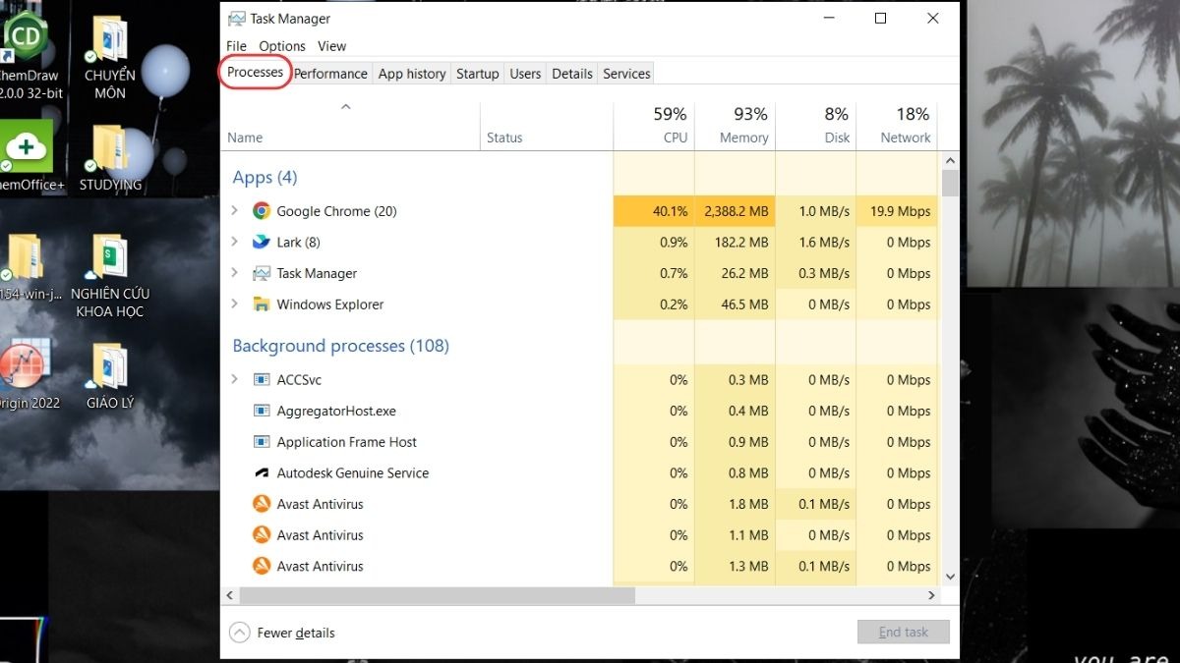Screen dimensions: 1180x663
Task: Click Task Manager's 26.2 MB memory value
Action: point(744,274)
